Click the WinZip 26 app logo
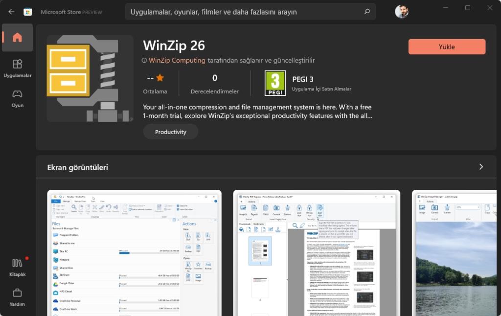This screenshot has width=501, height=316. point(90,79)
